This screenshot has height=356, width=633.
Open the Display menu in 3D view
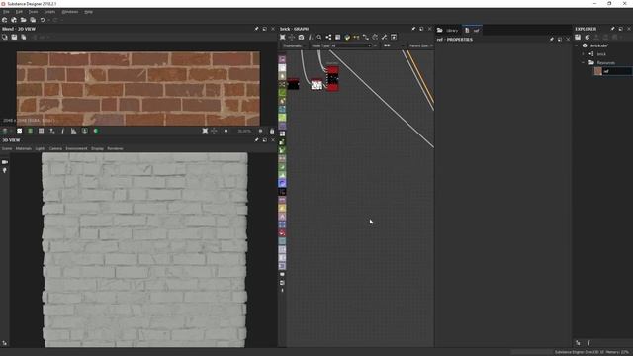coord(97,148)
